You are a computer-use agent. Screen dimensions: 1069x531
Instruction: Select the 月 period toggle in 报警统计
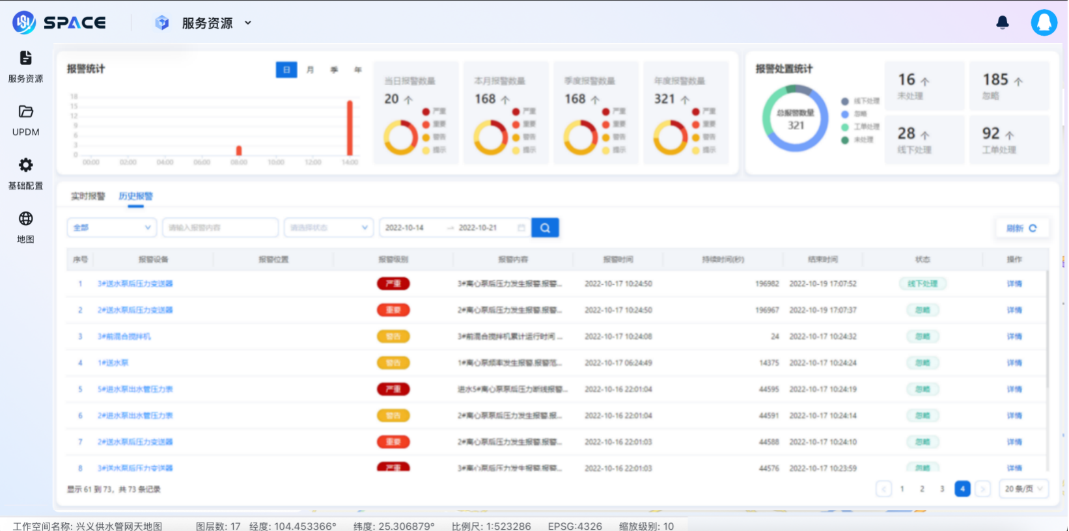click(x=310, y=70)
